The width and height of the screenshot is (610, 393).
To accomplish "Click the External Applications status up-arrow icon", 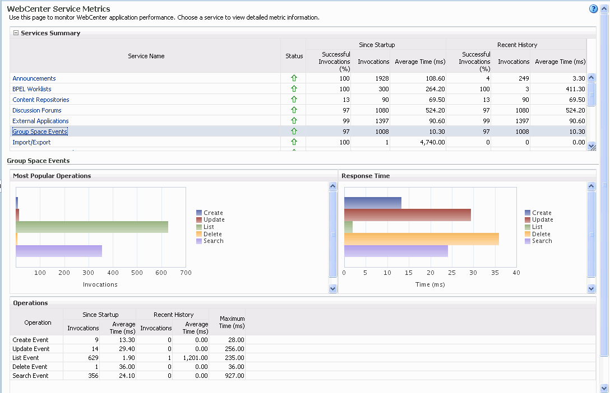I will 294,121.
